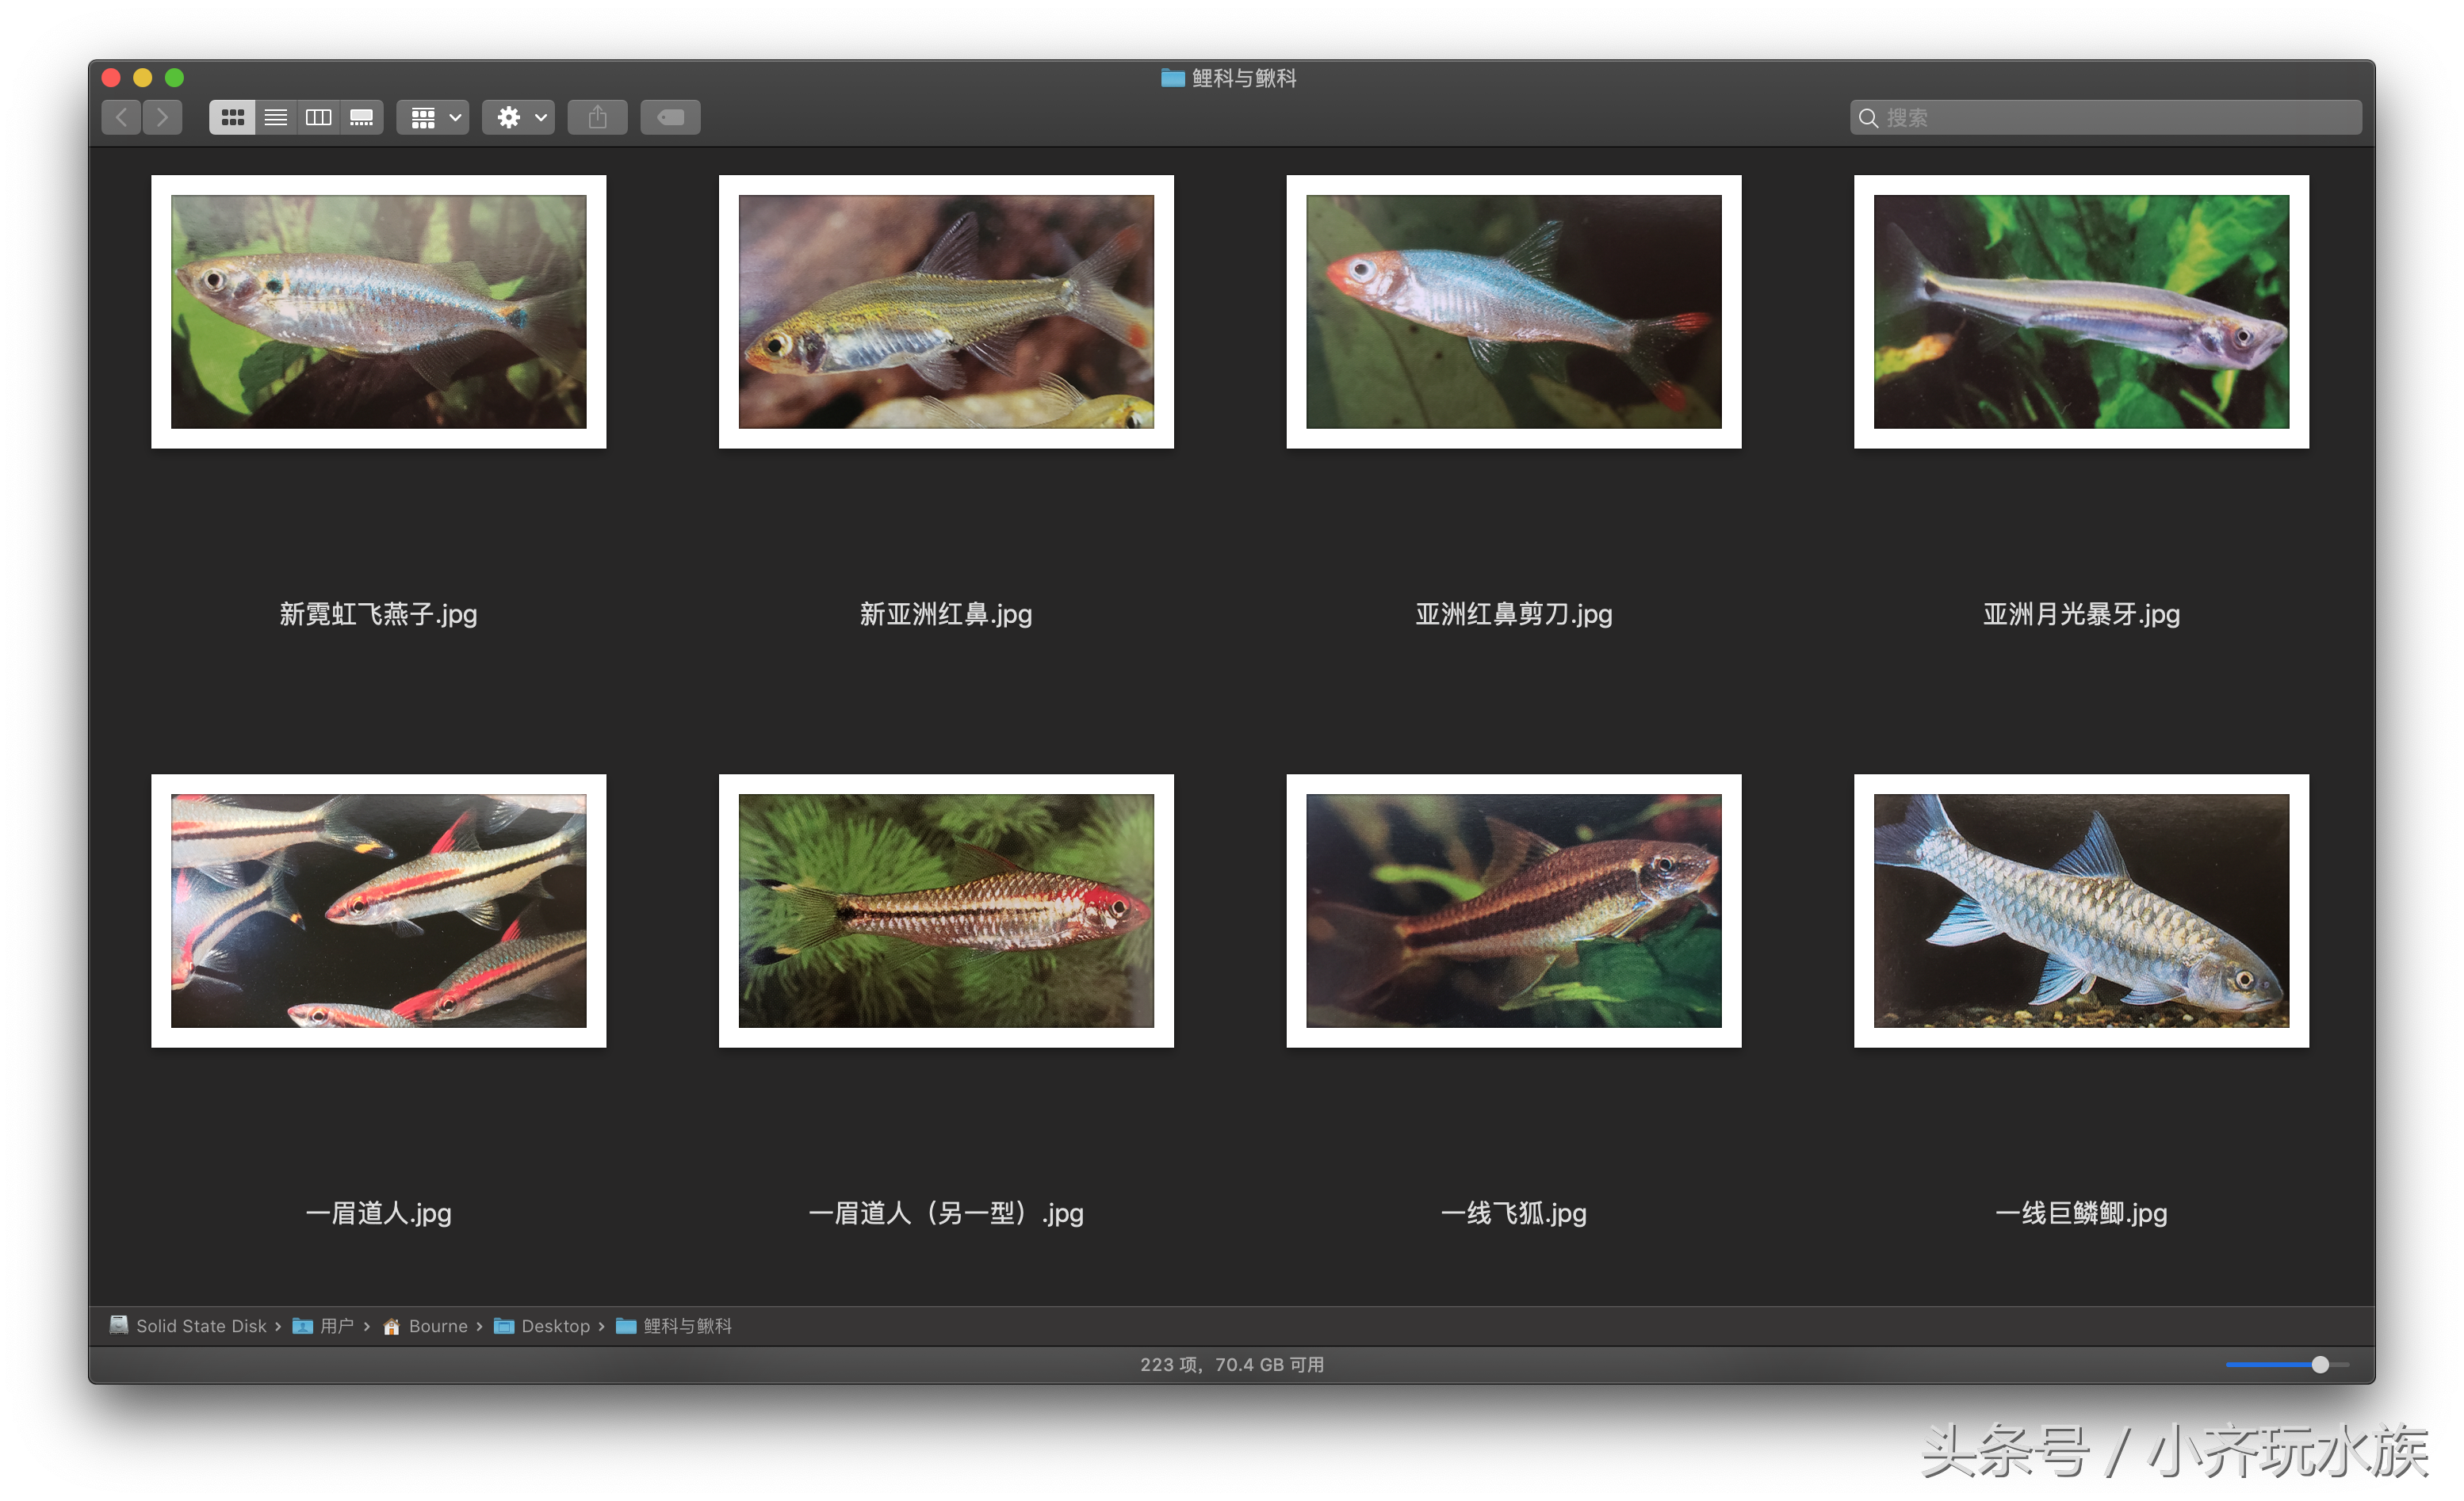Viewport: 2464px width, 1501px height.
Task: Zoom the window with green button
Action: 174,78
